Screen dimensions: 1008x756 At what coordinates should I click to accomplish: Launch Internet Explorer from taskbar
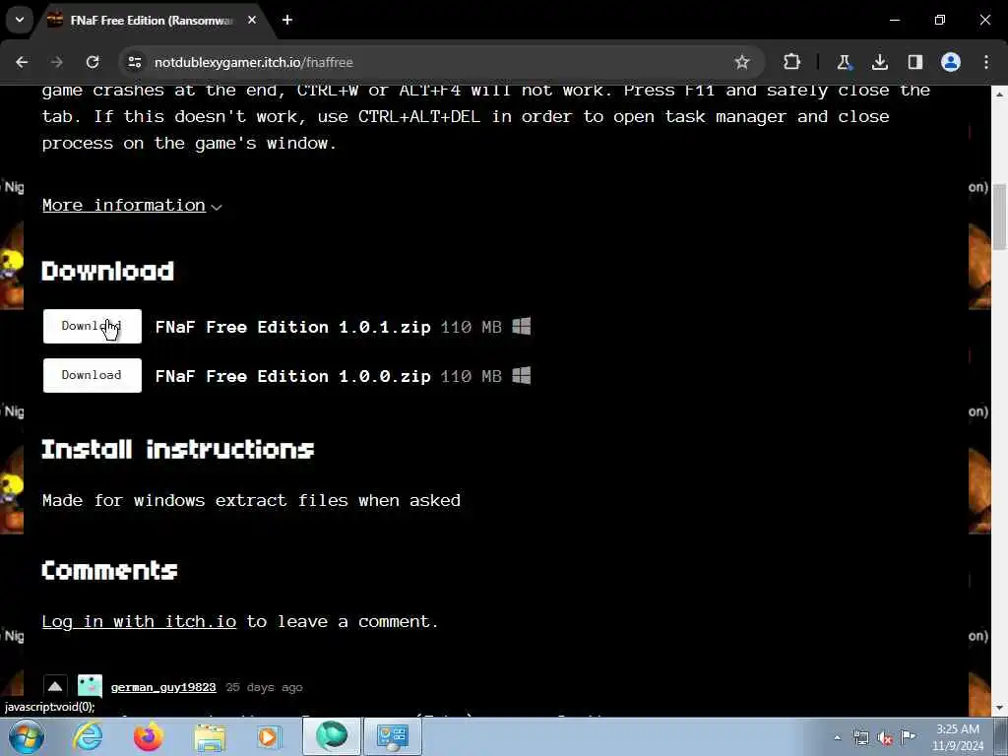tap(88, 736)
